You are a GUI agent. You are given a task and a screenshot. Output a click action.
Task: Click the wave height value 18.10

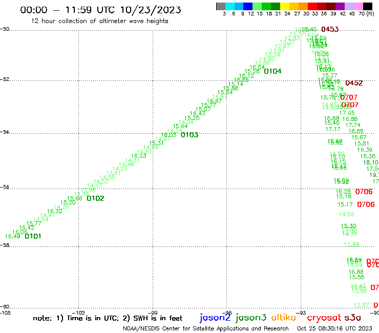coord(371,162)
